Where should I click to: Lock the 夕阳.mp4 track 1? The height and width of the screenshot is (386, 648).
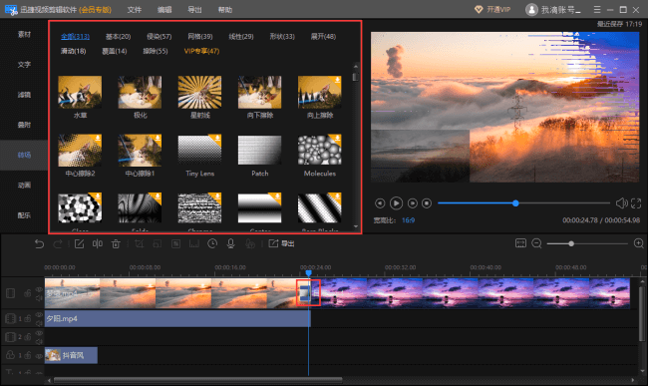28,318
